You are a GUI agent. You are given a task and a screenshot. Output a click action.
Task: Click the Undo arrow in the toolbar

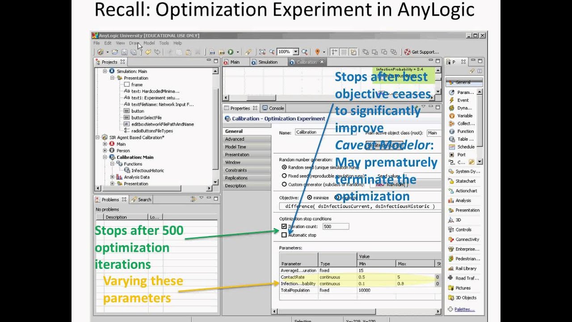tap(148, 52)
